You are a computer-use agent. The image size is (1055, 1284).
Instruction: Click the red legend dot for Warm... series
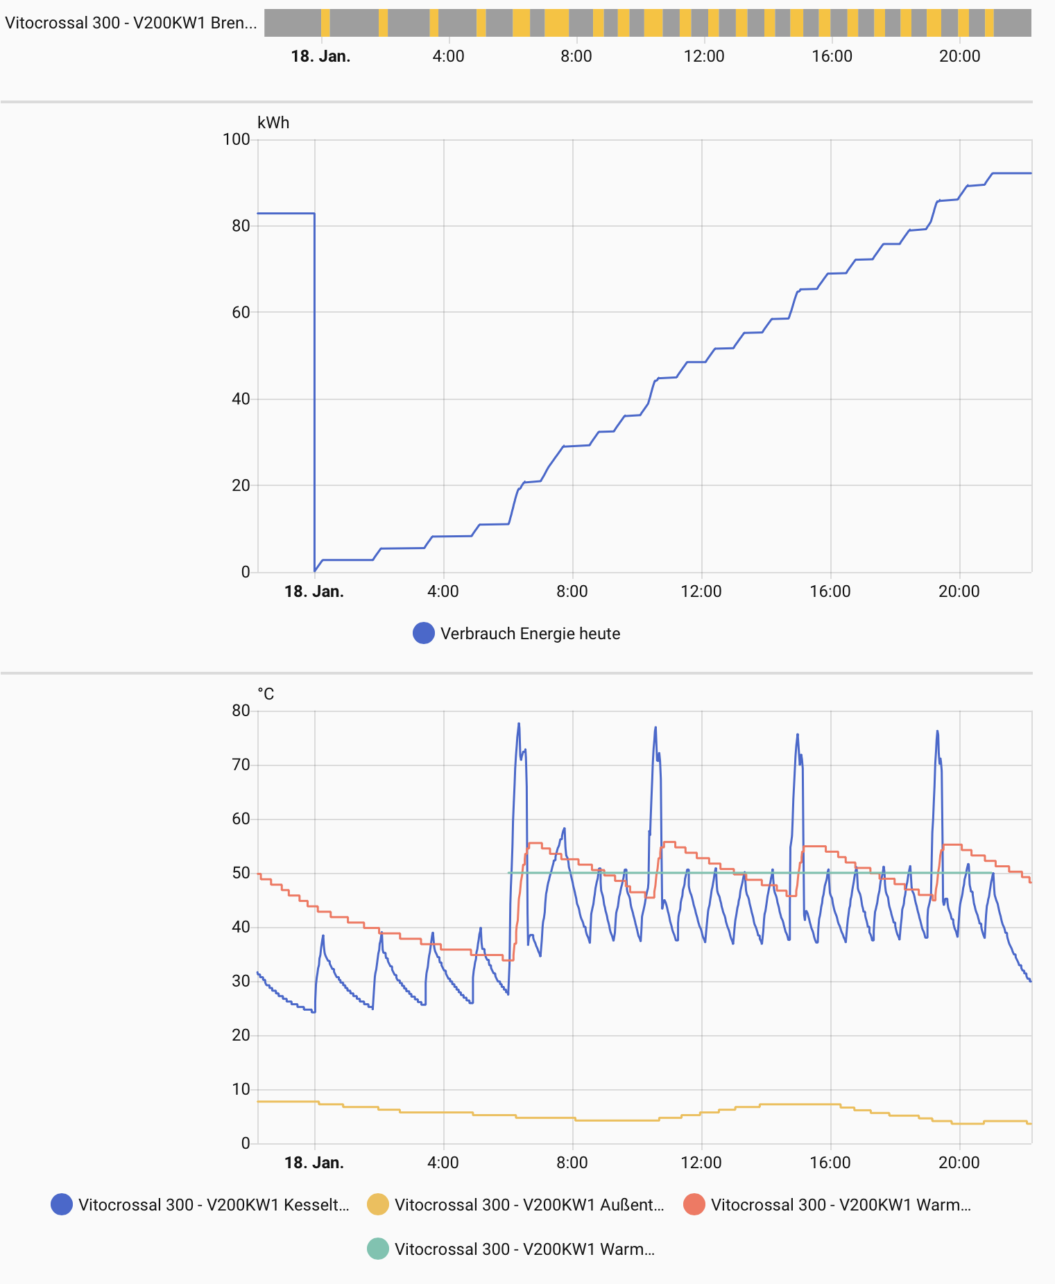point(694,1205)
